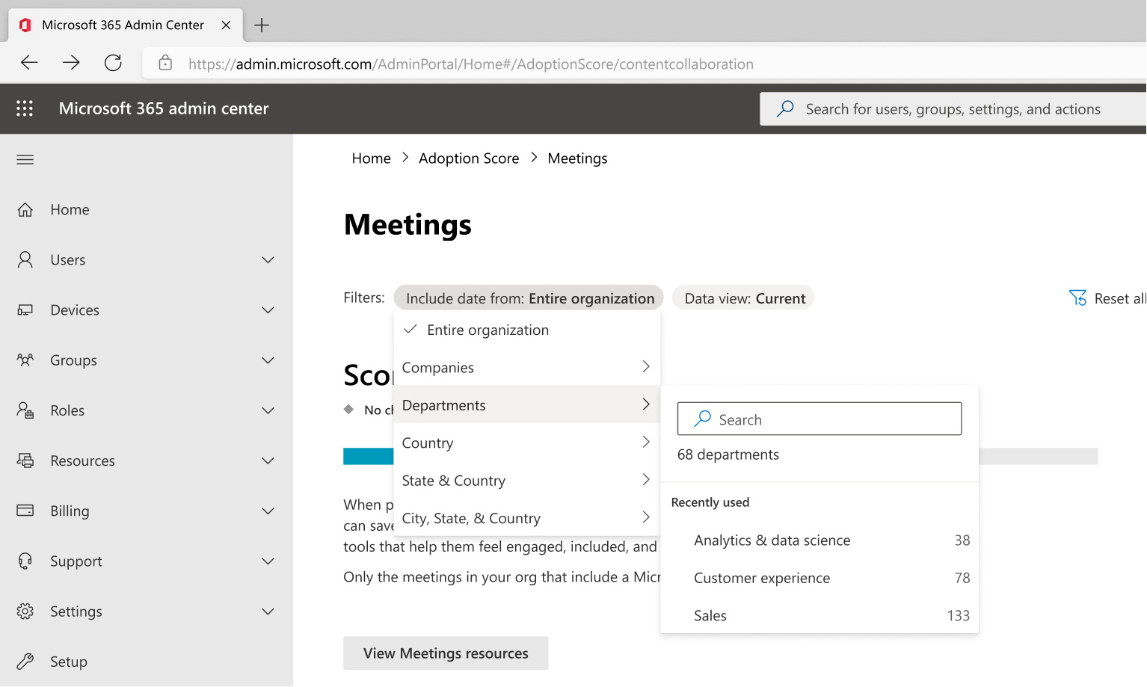Screen dimensions: 1147x687
Task: Choose Customer experience department
Action: [819, 577]
